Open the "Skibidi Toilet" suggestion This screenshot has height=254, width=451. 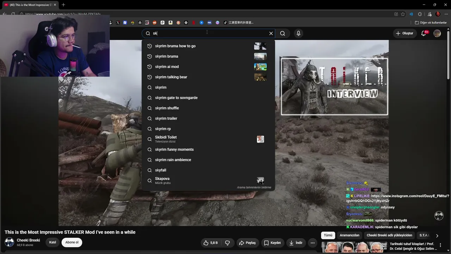(x=208, y=139)
